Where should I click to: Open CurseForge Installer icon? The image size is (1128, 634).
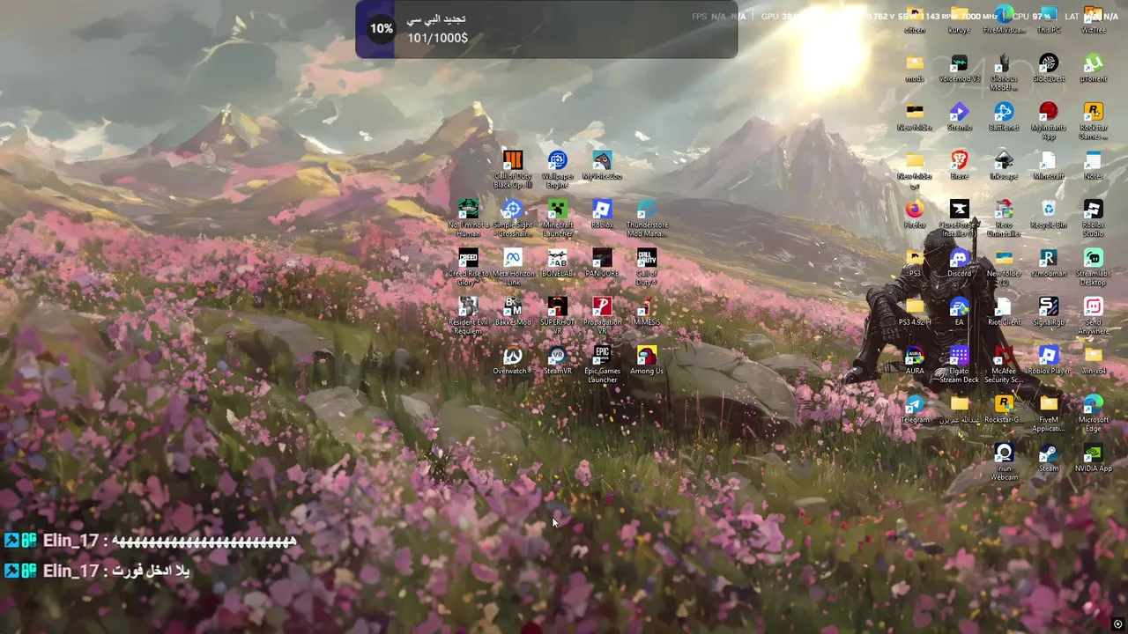click(959, 209)
